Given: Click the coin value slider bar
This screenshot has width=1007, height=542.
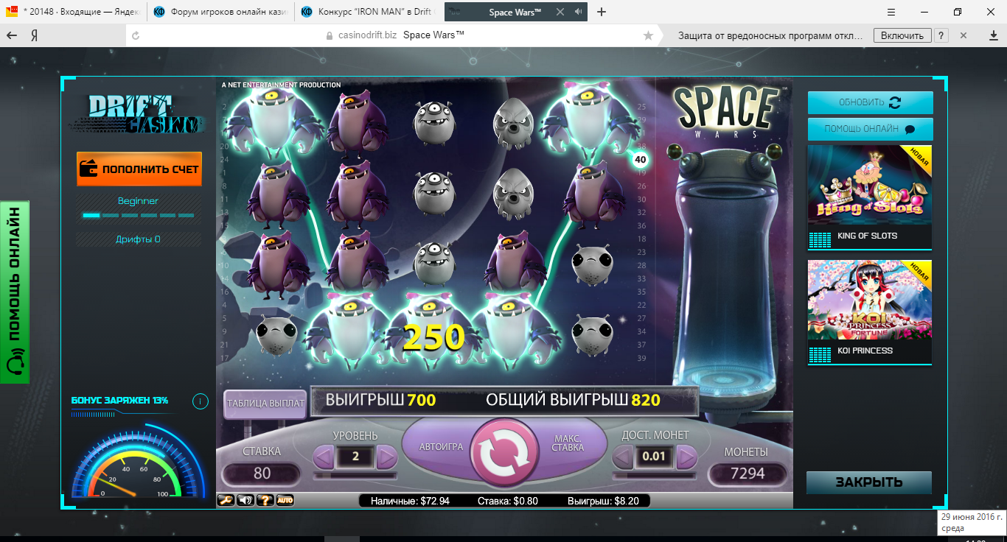Looking at the screenshot, I should pos(655,476).
